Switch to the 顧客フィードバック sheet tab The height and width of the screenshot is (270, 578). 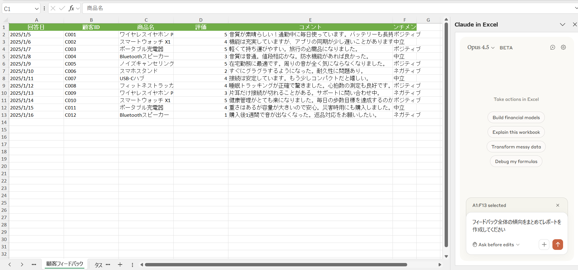65,264
